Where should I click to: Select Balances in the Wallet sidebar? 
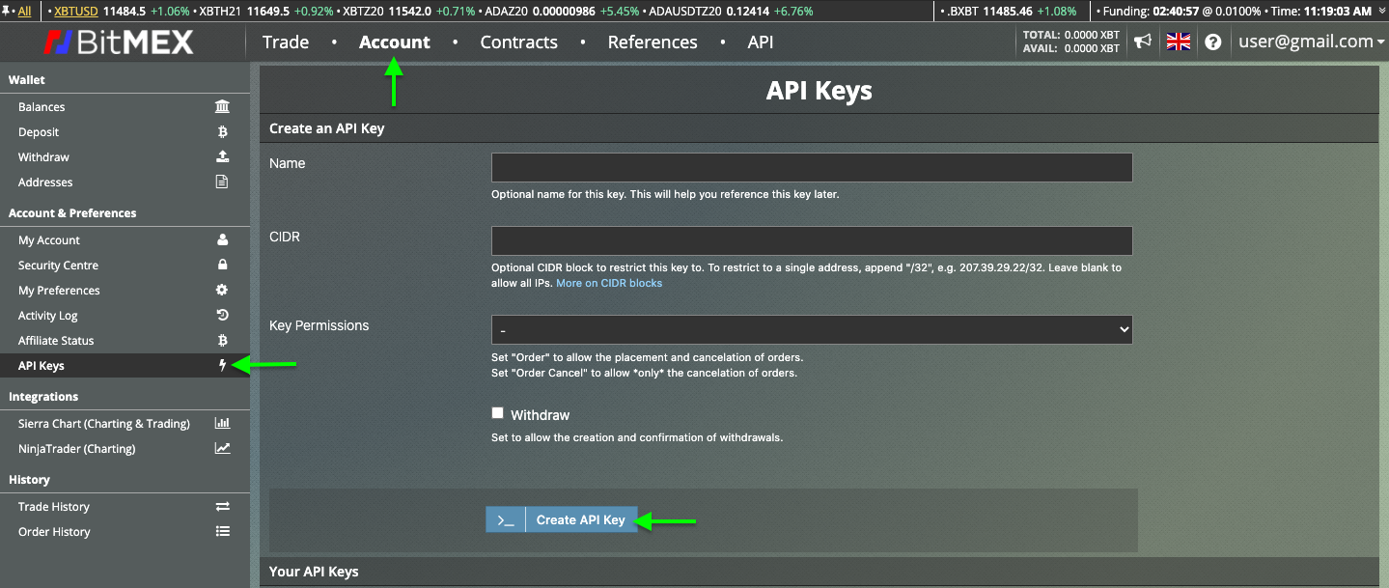pyautogui.click(x=42, y=107)
